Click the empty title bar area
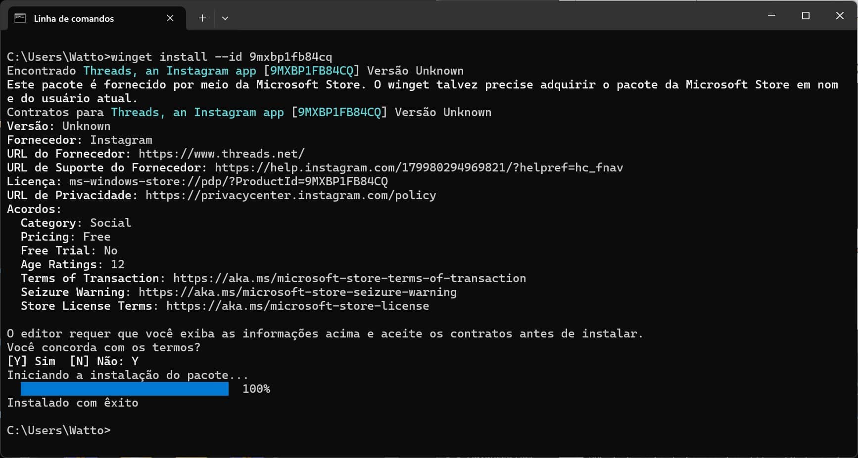This screenshot has width=858, height=458. coord(495,16)
